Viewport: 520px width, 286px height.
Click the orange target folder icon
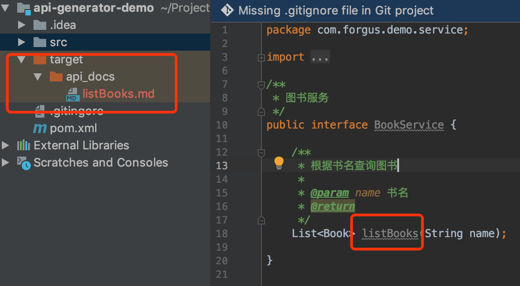coord(40,60)
